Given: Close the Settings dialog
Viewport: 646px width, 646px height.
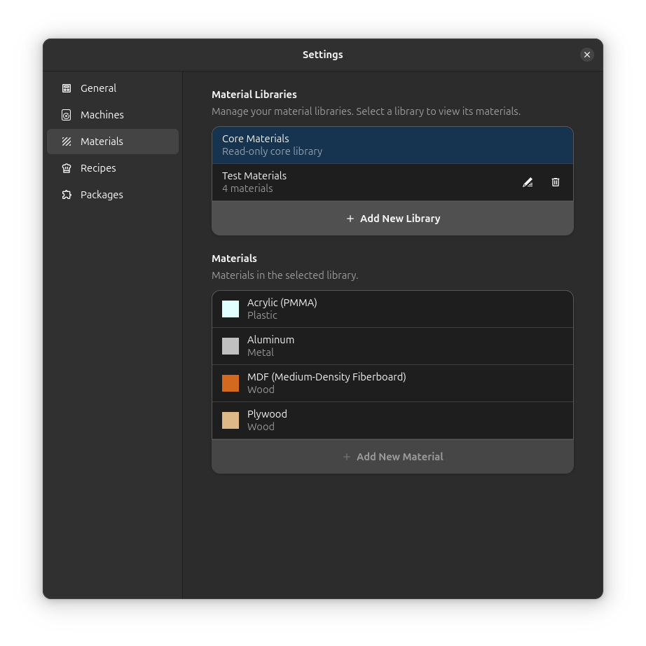Looking at the screenshot, I should coord(587,55).
